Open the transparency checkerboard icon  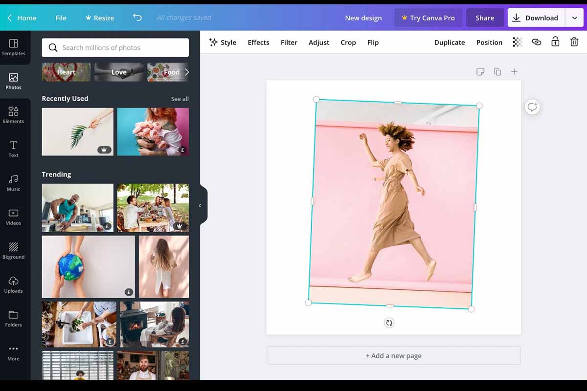point(517,42)
